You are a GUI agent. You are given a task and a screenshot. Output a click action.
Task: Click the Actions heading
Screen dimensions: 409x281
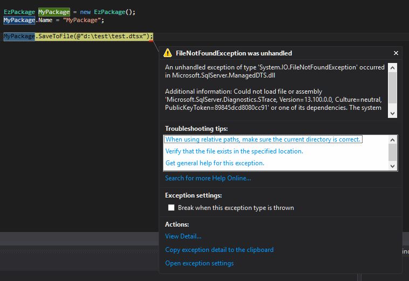click(x=177, y=224)
